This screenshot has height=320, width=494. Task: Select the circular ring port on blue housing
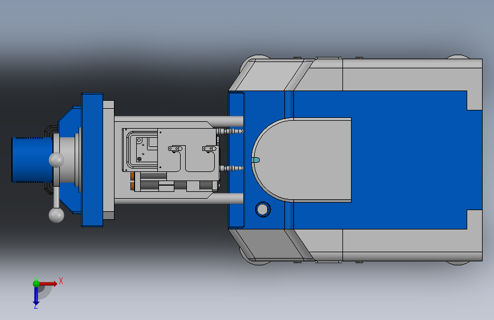coord(263,209)
